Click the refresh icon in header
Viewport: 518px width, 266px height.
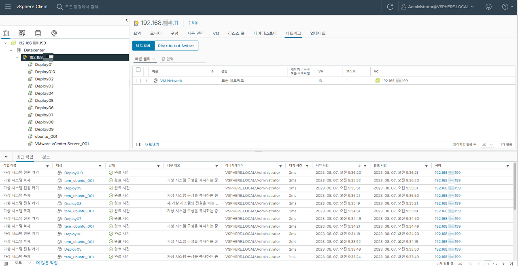390,6
